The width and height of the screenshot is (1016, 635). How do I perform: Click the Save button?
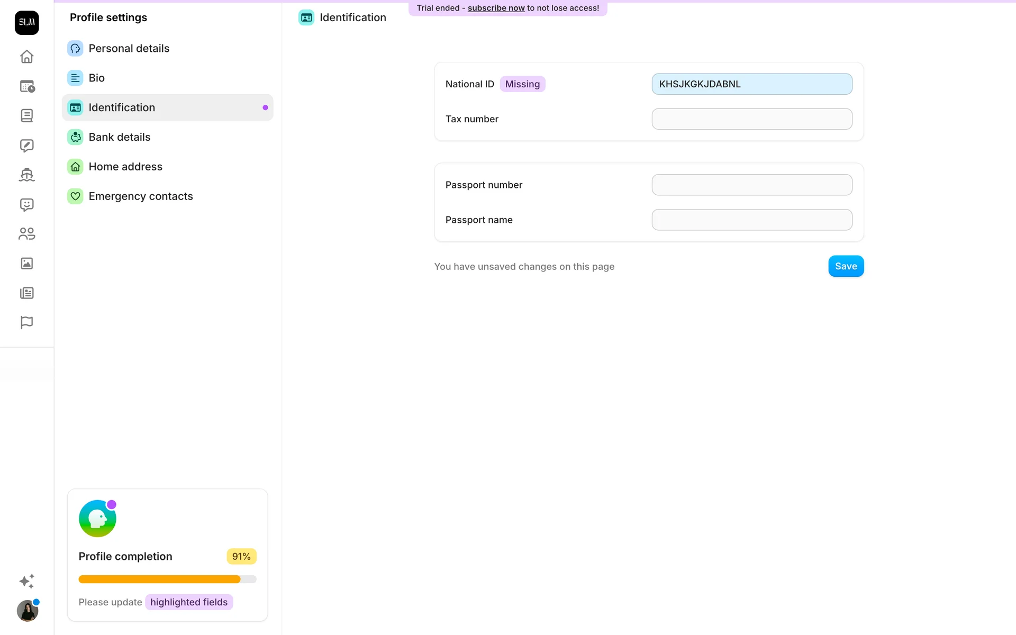pos(846,266)
